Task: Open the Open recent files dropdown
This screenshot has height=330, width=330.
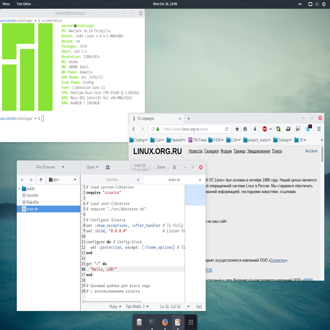Action: pos(92,167)
